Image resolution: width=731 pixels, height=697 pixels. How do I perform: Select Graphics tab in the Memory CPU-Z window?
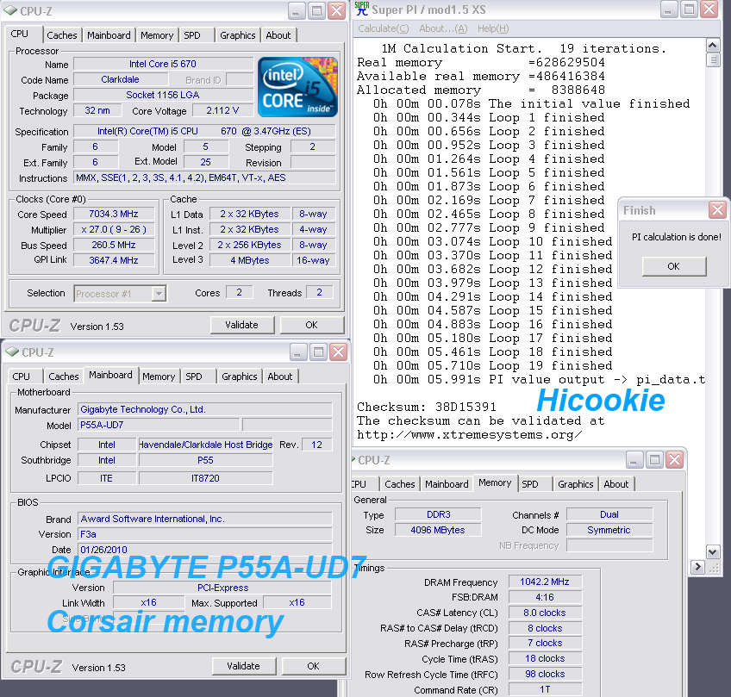point(575,484)
